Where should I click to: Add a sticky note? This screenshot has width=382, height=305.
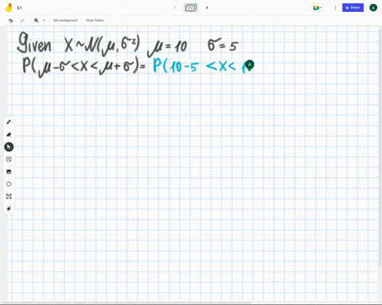9,159
